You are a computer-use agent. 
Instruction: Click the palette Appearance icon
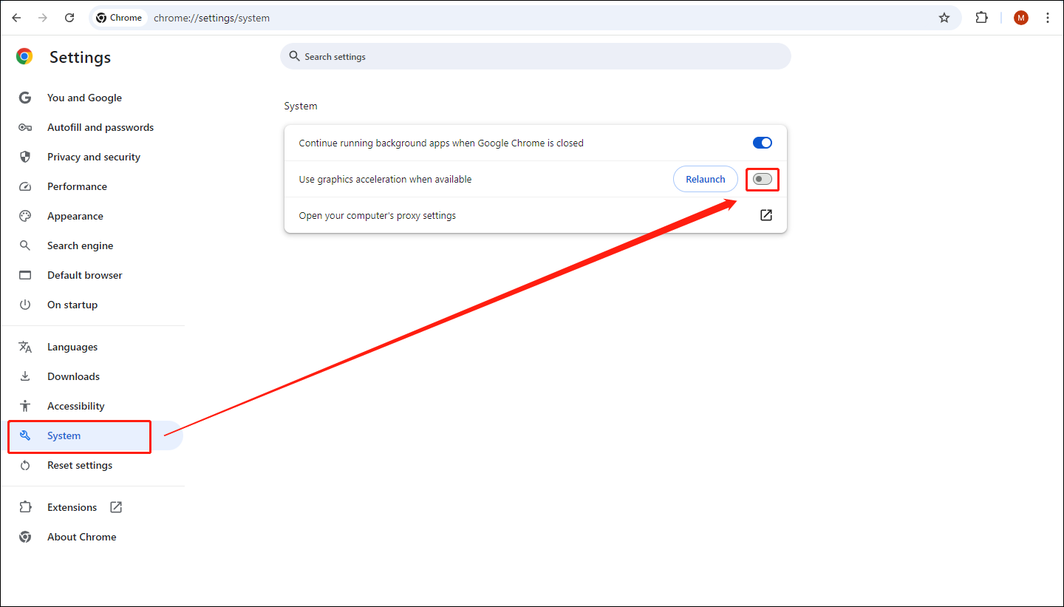pyautogui.click(x=25, y=216)
